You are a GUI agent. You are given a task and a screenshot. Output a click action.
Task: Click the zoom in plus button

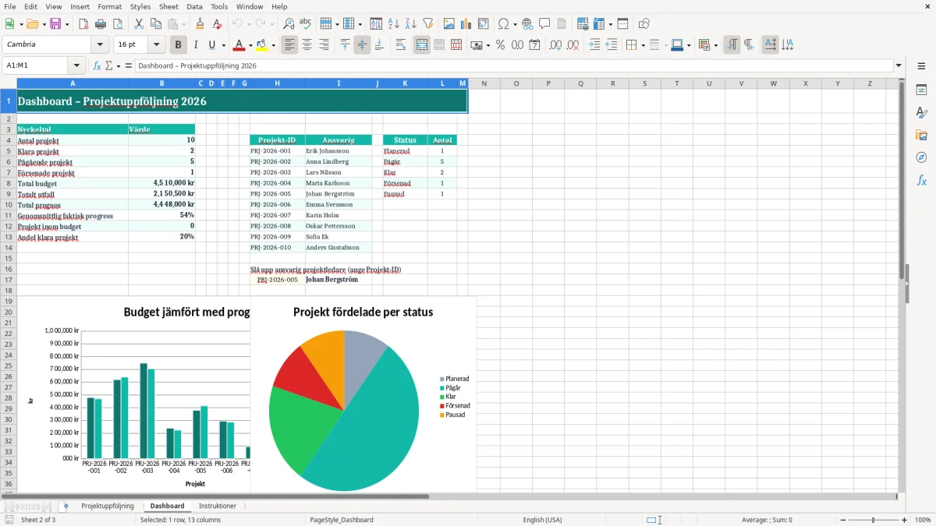(x=904, y=520)
